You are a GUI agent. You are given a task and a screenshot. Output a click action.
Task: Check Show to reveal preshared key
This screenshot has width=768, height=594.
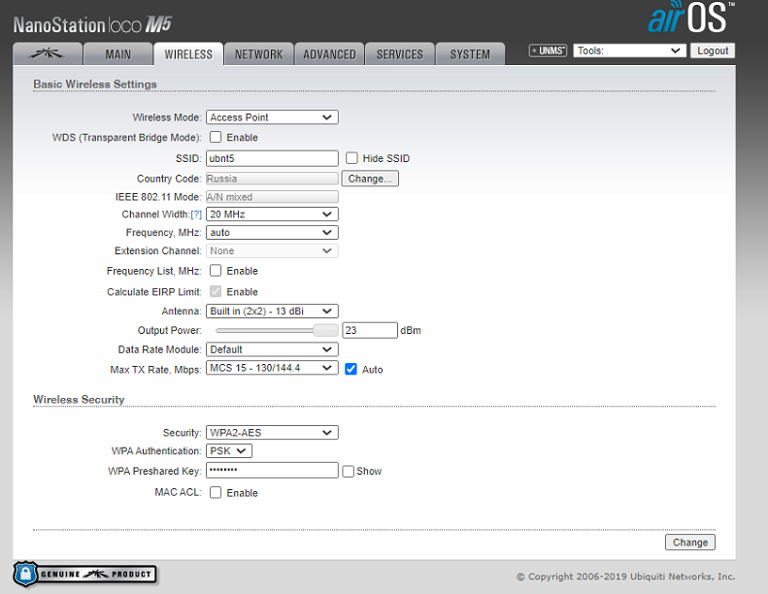348,471
